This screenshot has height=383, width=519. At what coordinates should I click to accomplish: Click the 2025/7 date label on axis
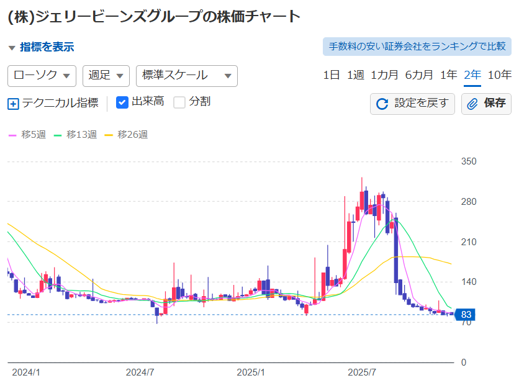coord(362,372)
